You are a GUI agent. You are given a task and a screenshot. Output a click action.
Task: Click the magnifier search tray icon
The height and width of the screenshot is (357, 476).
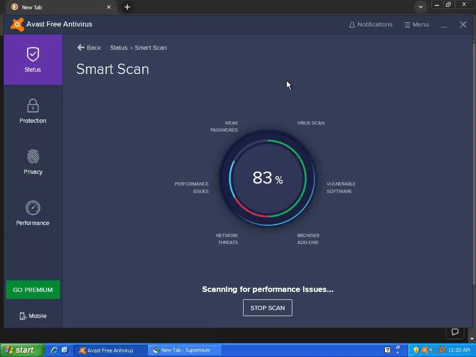pos(442,350)
